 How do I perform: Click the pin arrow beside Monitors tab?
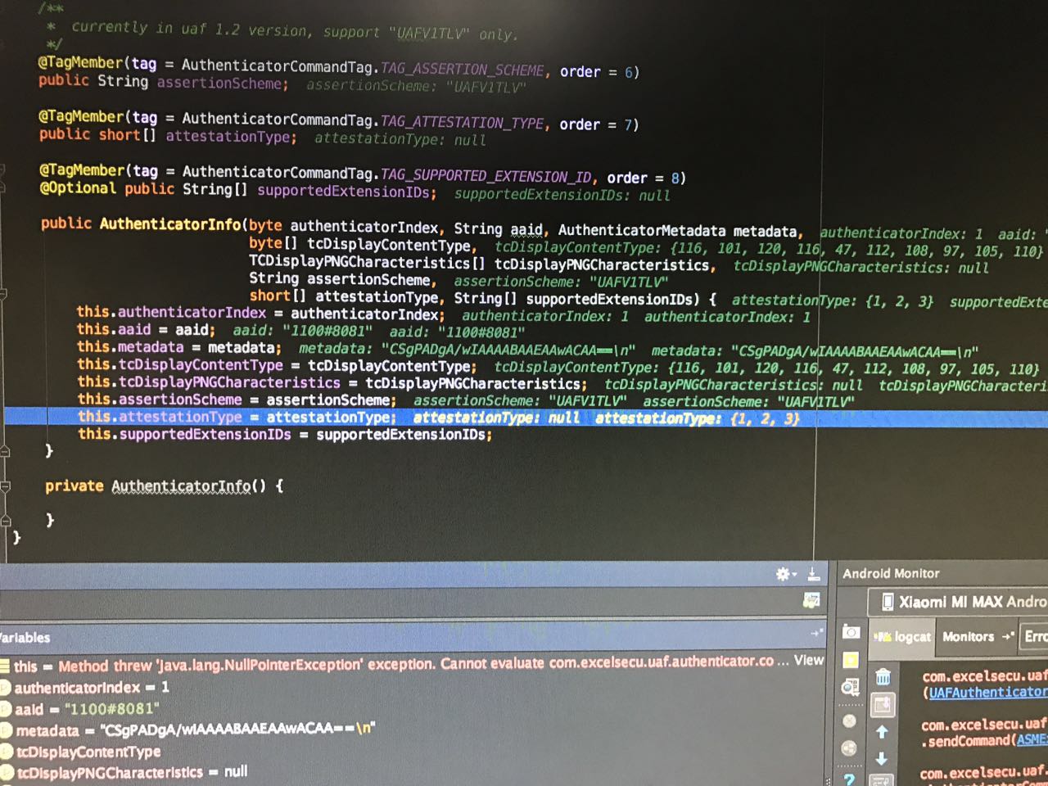(x=1007, y=636)
